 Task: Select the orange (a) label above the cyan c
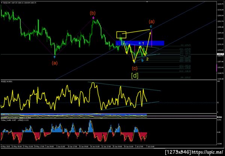(151, 22)
